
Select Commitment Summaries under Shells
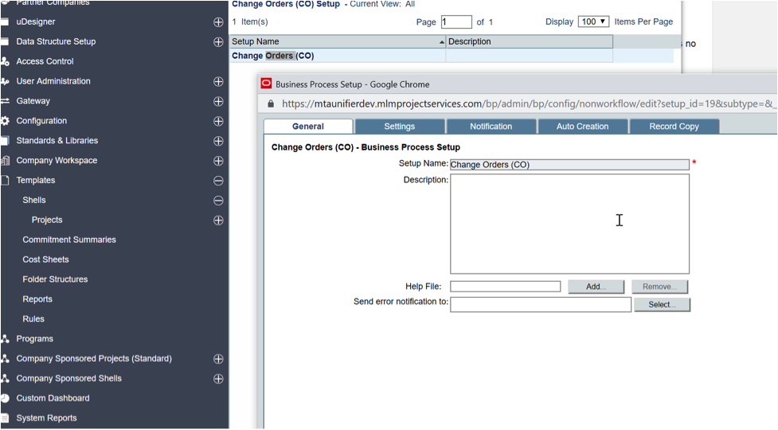point(69,240)
